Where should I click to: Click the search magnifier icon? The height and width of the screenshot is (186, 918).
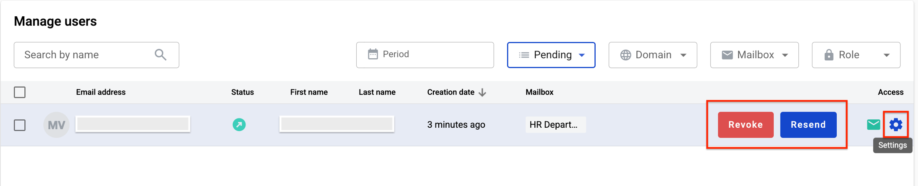click(x=161, y=55)
